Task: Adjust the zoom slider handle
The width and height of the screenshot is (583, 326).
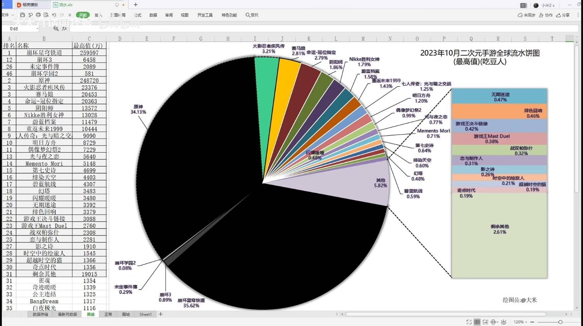Action: point(560,322)
